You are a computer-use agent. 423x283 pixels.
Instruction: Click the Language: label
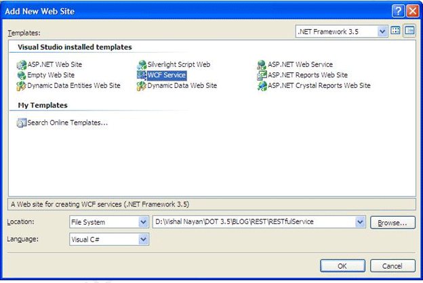[22, 239]
